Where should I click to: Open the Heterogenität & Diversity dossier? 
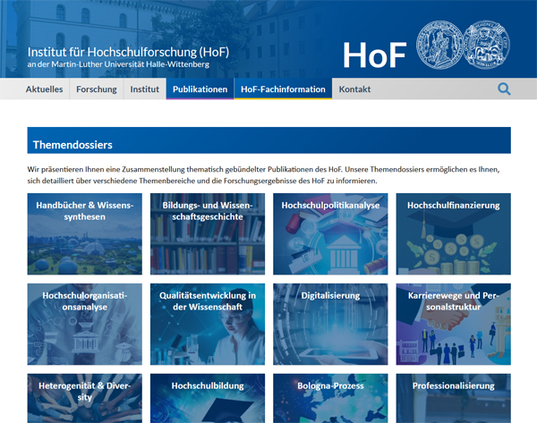(85, 398)
